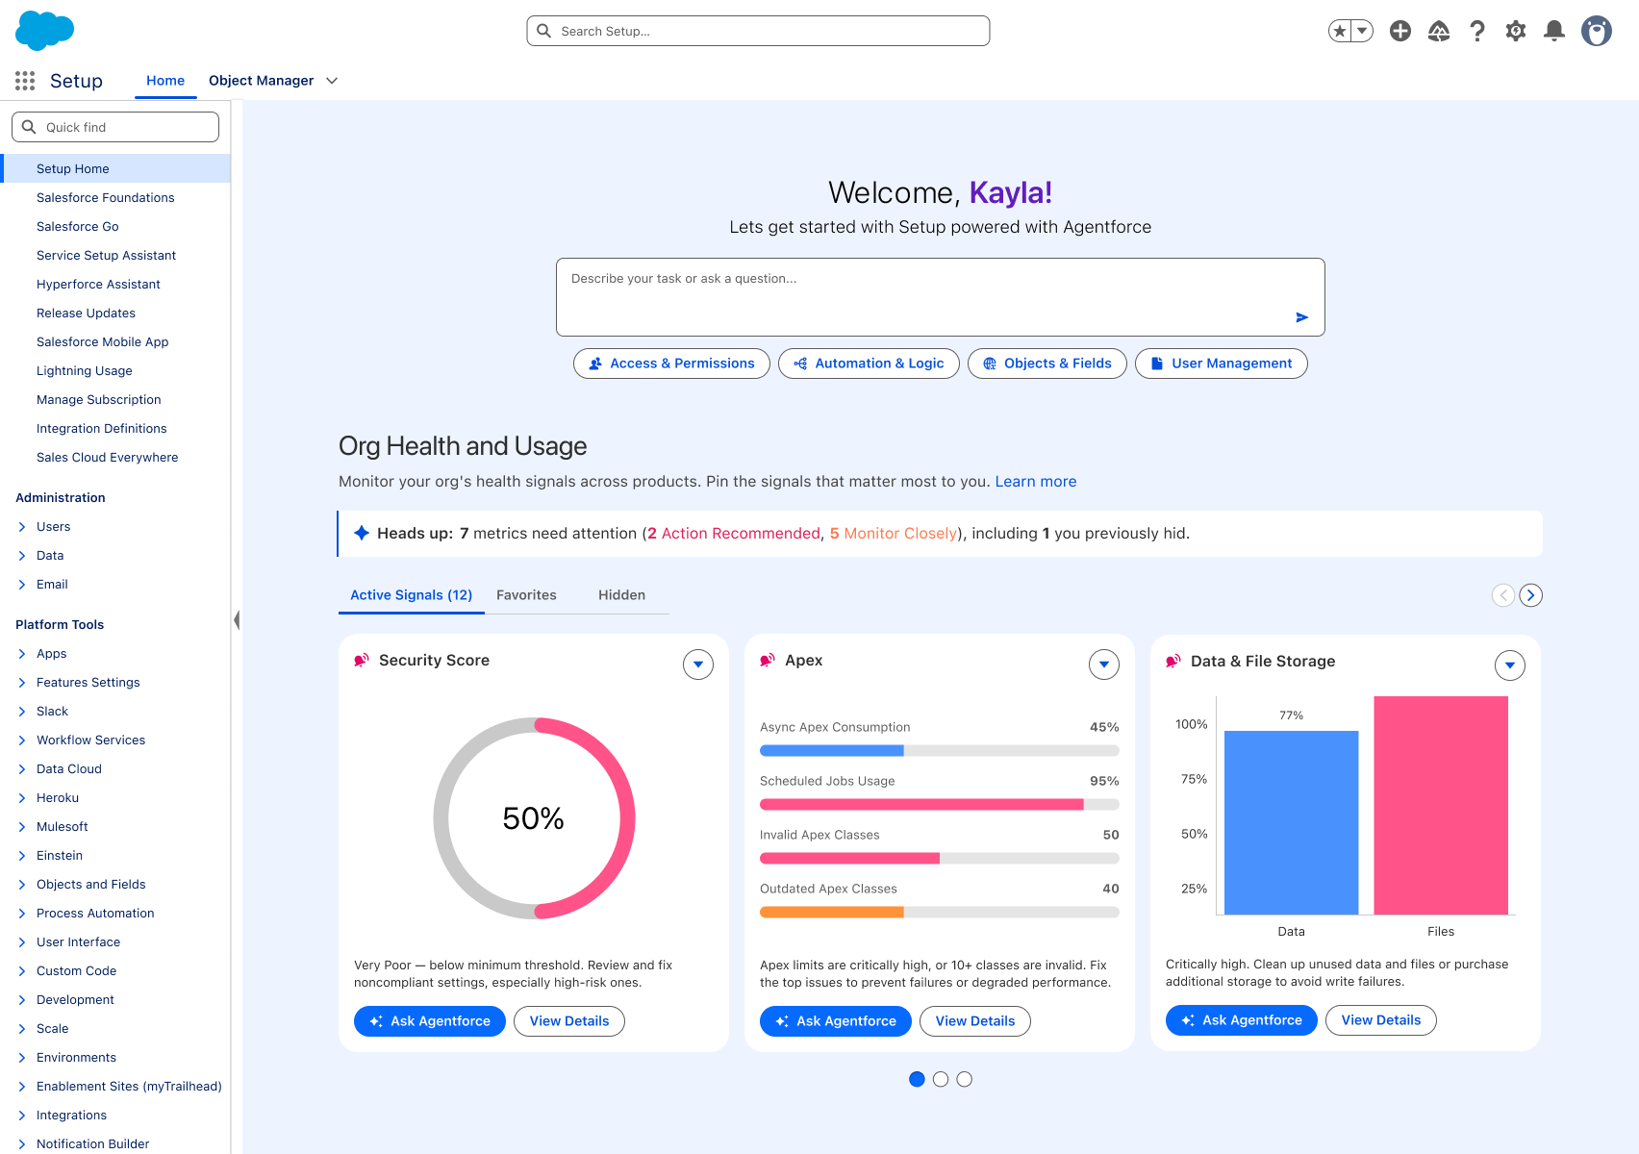The image size is (1639, 1154).
Task: Expand the Users tree node
Action: pos(22,527)
